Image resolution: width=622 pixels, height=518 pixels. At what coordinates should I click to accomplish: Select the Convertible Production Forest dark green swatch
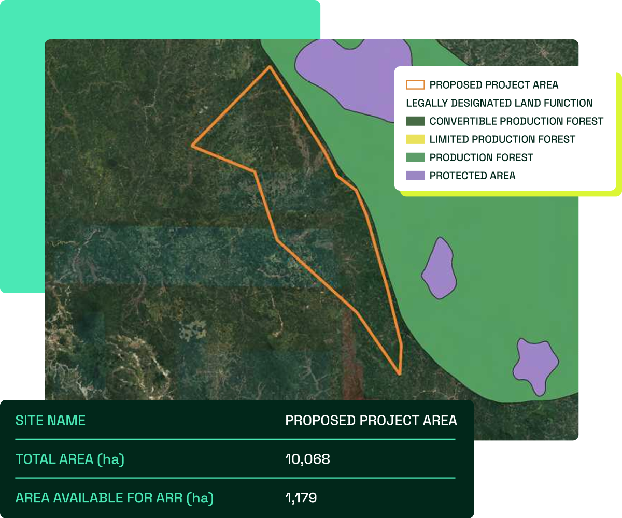[x=415, y=121]
